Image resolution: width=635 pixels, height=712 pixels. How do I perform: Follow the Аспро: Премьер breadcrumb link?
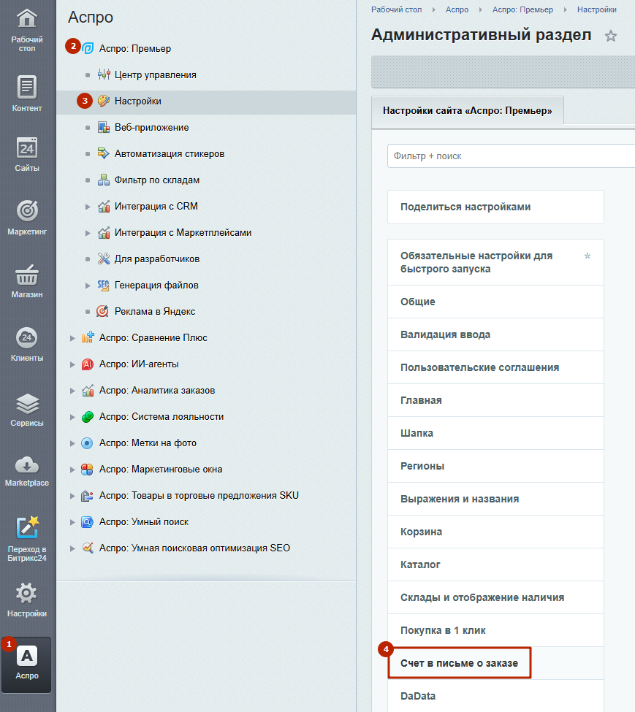pos(522,9)
